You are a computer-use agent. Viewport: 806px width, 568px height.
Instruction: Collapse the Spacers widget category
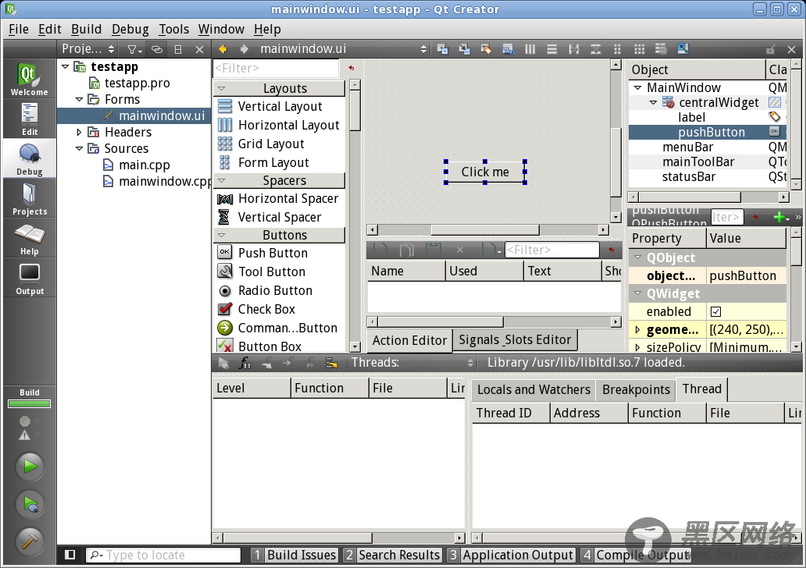(222, 180)
